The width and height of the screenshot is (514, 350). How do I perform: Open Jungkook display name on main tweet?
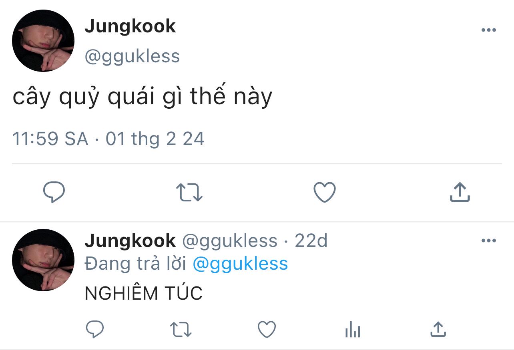(x=130, y=26)
